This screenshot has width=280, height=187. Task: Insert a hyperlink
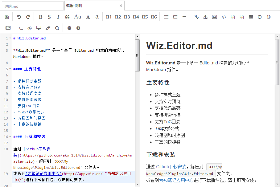[x=197, y=17]
